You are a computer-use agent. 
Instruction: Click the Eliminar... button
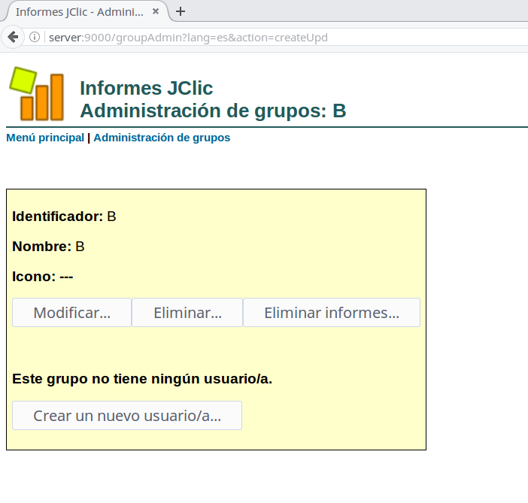tap(187, 313)
